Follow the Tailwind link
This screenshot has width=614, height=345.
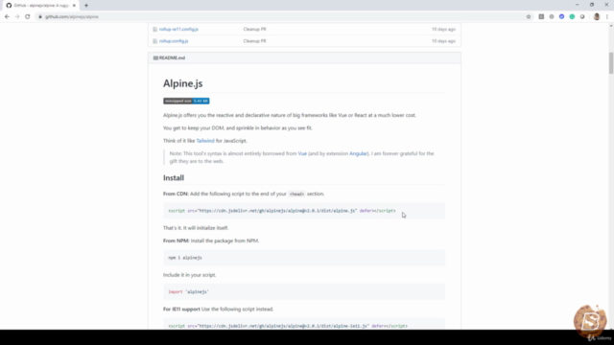[205, 141]
